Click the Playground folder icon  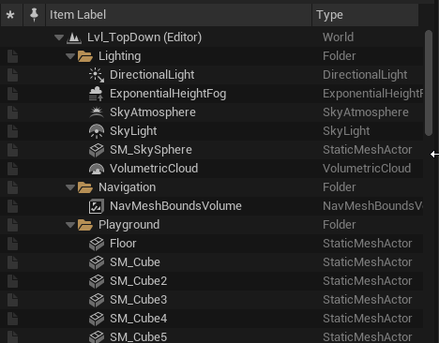point(85,225)
